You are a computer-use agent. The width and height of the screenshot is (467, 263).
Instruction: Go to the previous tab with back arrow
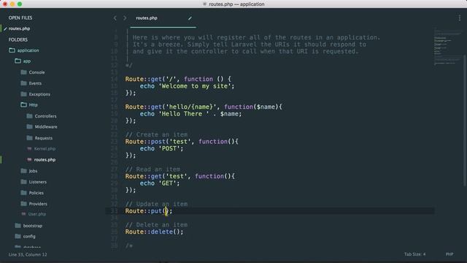(x=115, y=18)
